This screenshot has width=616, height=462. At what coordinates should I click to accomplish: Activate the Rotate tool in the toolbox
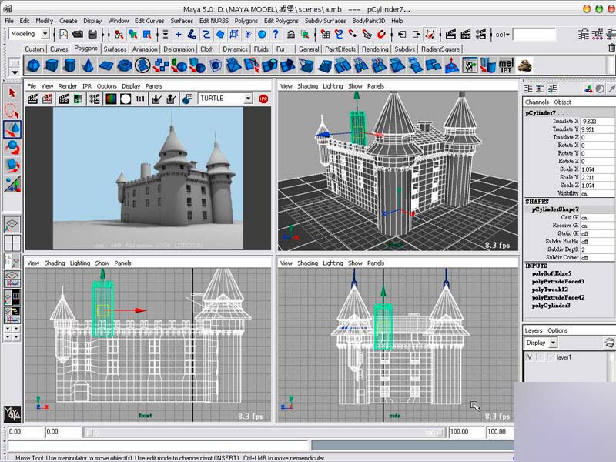tap(12, 147)
